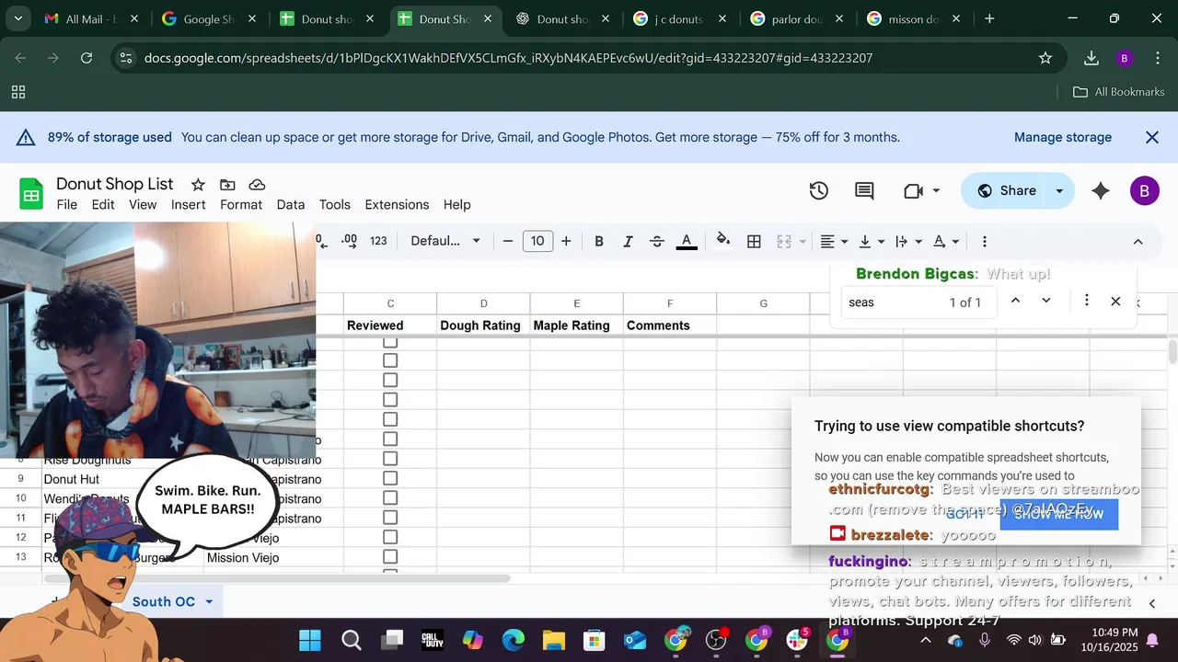The height and width of the screenshot is (662, 1178).
Task: Launch File Explorer from taskbar
Action: pyautogui.click(x=553, y=640)
